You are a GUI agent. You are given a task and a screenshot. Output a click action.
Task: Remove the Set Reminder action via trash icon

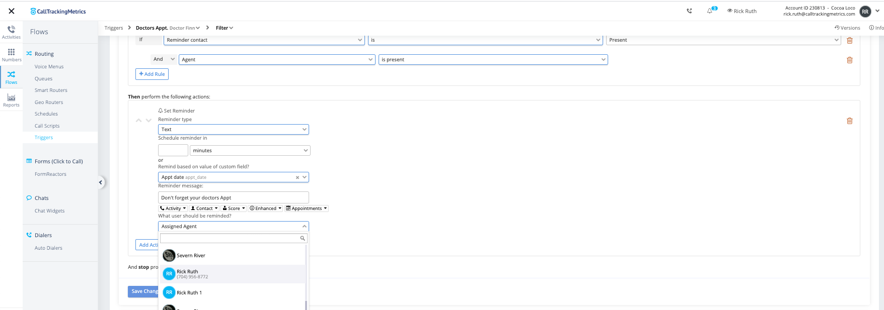pos(850,121)
